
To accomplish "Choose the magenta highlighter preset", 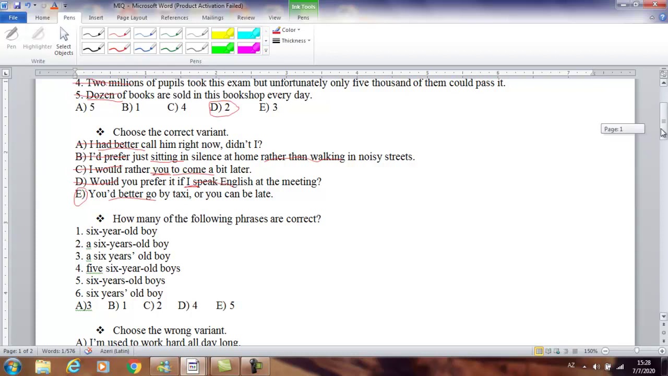I will pos(249,49).
